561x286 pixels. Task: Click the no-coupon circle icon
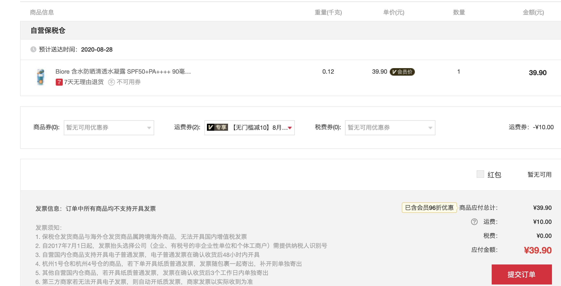click(111, 82)
